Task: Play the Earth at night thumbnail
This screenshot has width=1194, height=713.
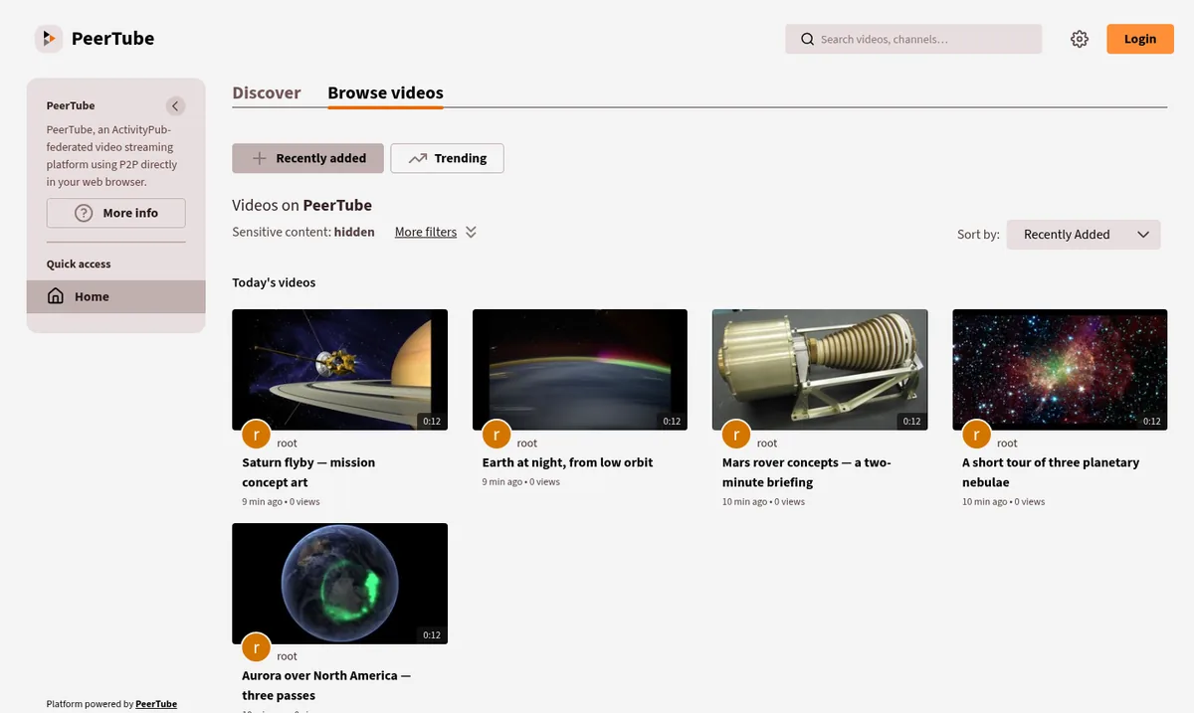Action: [x=580, y=370]
